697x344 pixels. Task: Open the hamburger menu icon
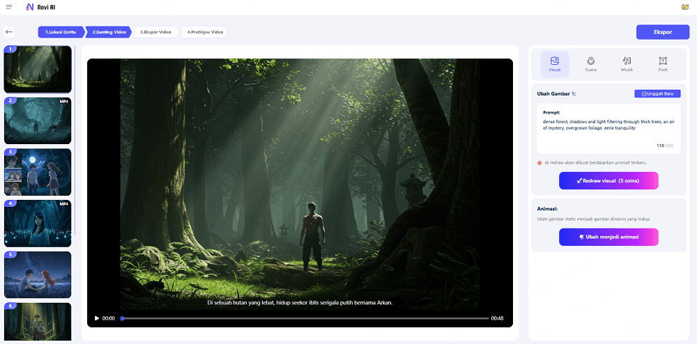pos(9,7)
